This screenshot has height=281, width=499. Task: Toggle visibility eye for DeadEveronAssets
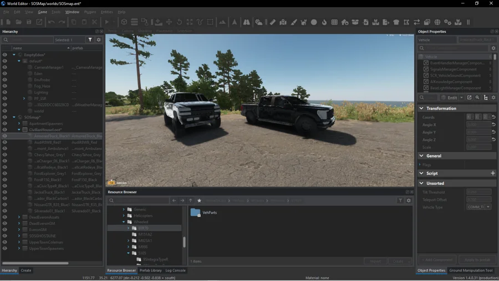coord(5,217)
